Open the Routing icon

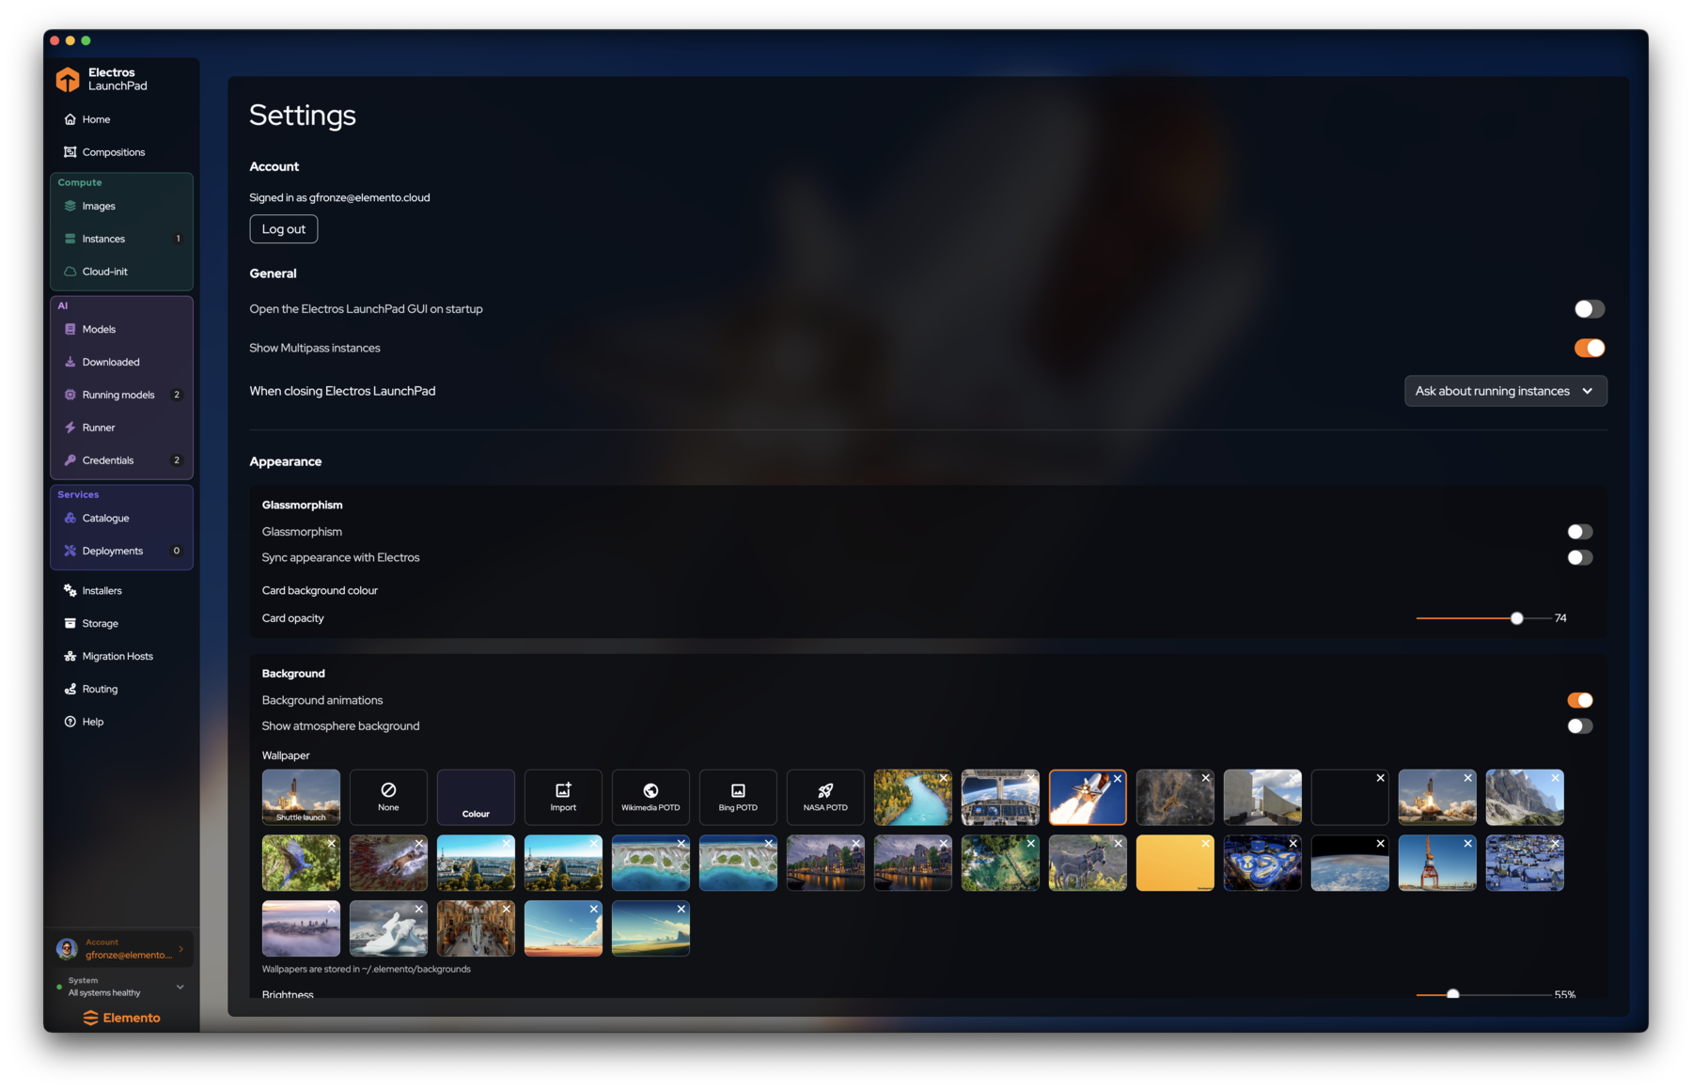click(x=70, y=689)
